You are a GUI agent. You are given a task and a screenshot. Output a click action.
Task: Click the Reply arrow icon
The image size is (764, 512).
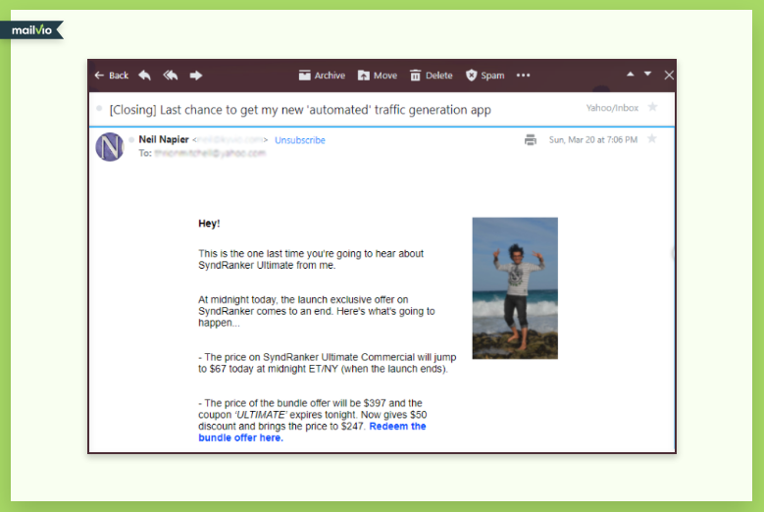(145, 75)
